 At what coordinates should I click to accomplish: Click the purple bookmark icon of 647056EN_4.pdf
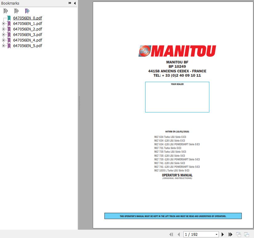pyautogui.click(x=9, y=40)
